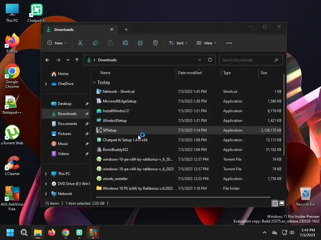Select the This PC desktop icon
The width and height of the screenshot is (321, 240).
tap(12, 13)
